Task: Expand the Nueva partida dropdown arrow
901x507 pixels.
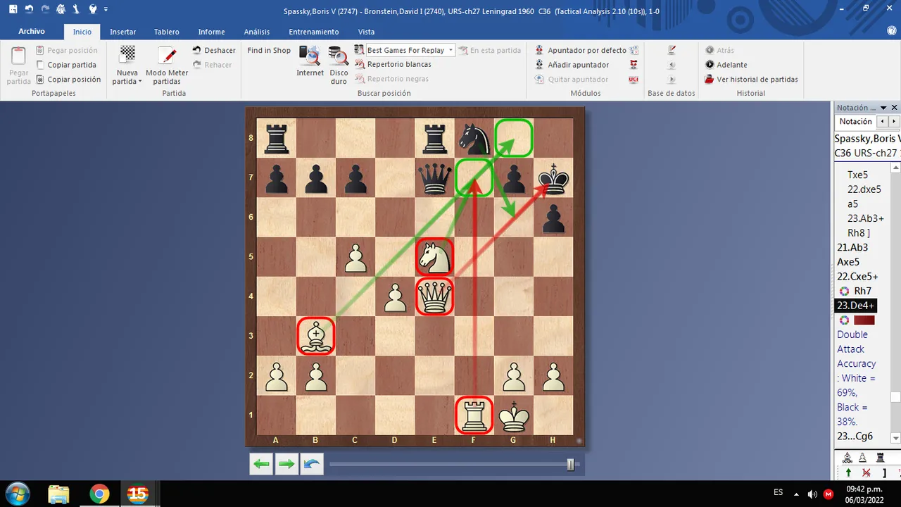Action: (x=140, y=82)
